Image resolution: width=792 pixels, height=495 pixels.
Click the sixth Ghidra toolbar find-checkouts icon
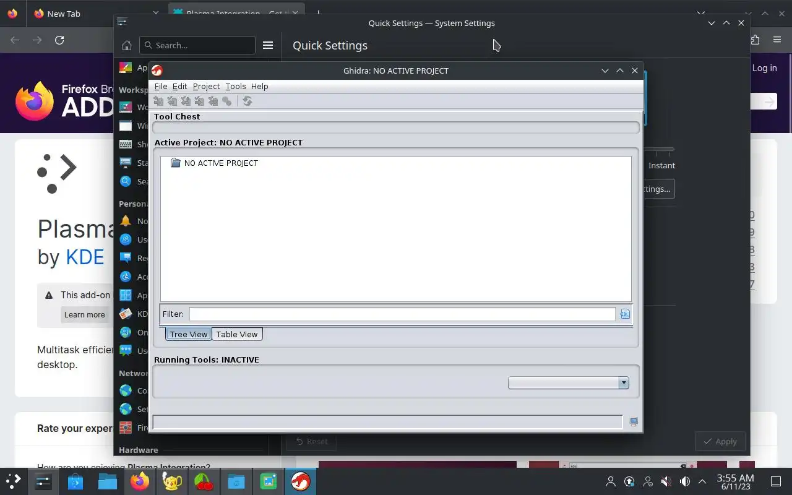[227, 101]
